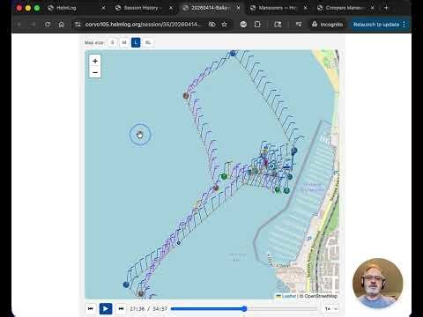Viewport: 423px width, 317px height.
Task: Reload the current page
Action: (x=48, y=25)
